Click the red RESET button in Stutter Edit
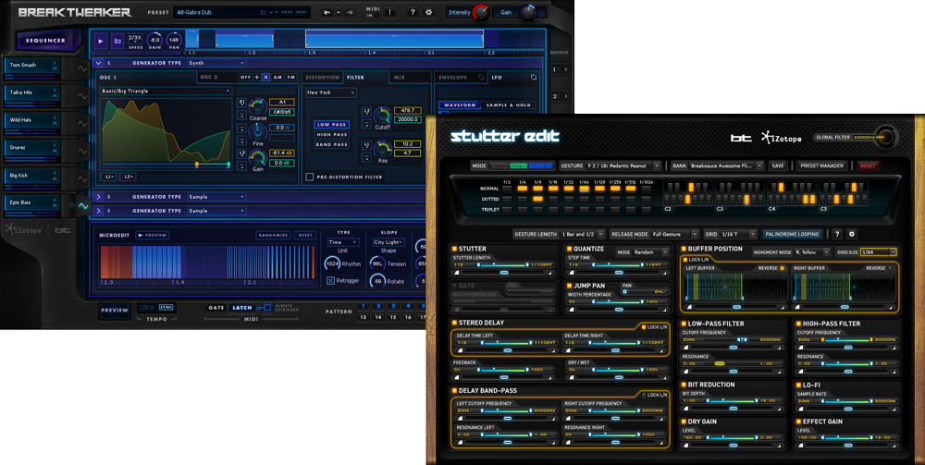This screenshot has height=465, width=925. point(868,165)
